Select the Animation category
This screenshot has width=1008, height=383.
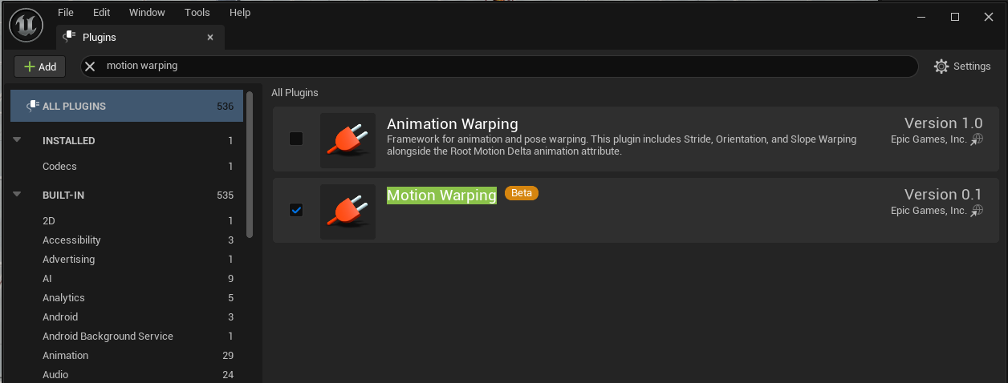click(x=127, y=355)
